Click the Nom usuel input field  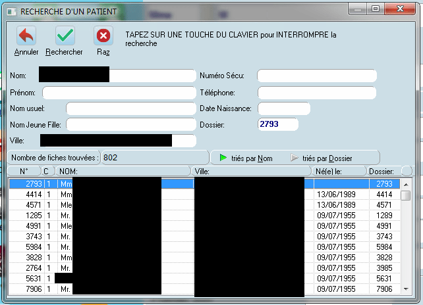point(130,108)
